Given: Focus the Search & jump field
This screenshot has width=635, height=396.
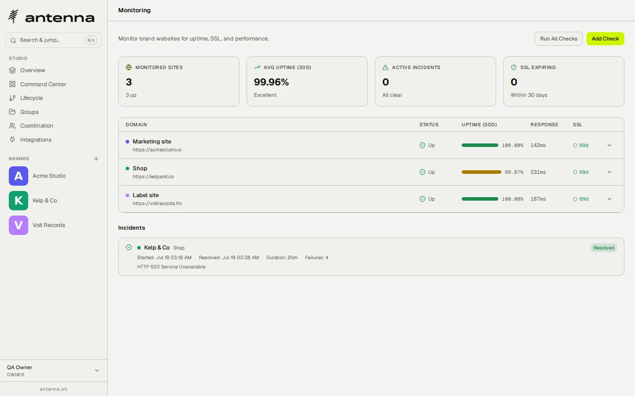Looking at the screenshot, I should pos(53,40).
